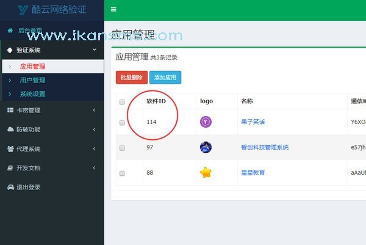The width and height of the screenshot is (366, 245).
Task: Click the purple Y logo for 果子笑话
Action: (206, 122)
